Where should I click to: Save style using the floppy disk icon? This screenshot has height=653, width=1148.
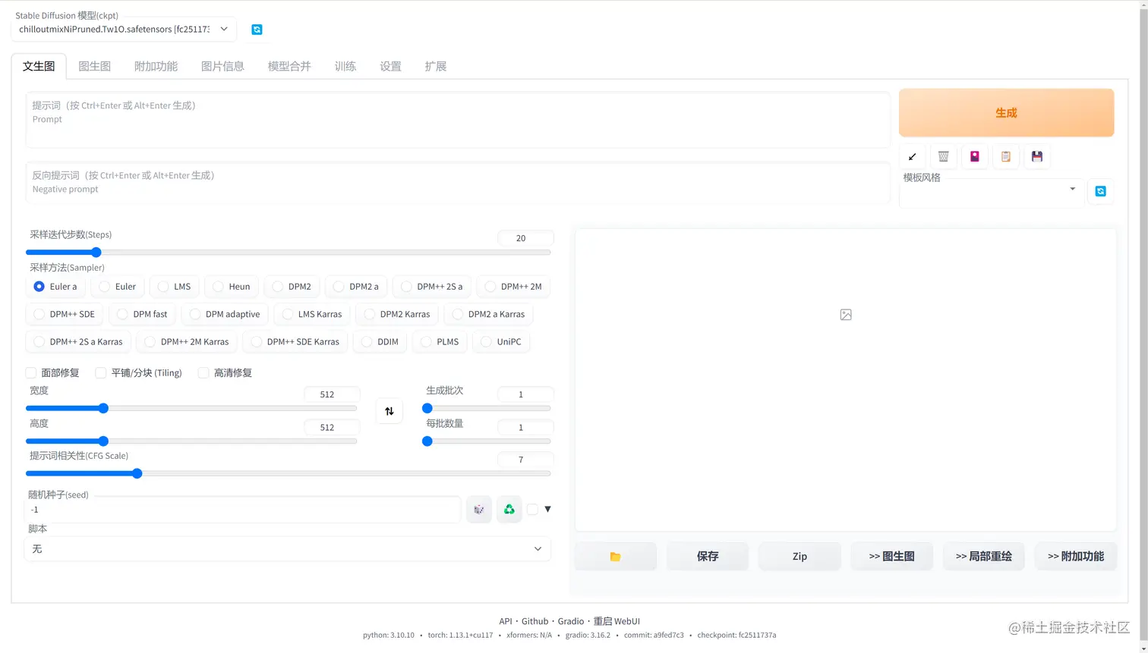[x=1036, y=156]
